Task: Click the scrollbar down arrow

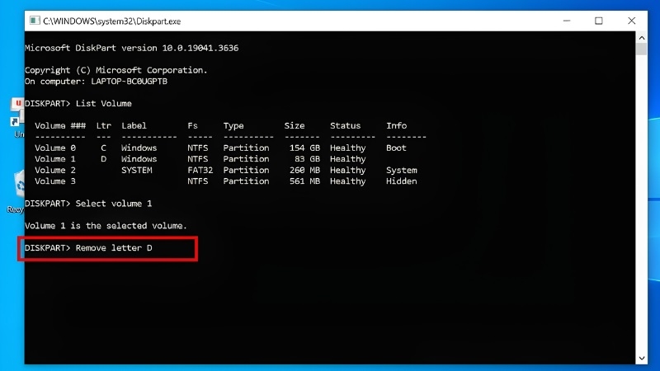Action: (x=642, y=359)
